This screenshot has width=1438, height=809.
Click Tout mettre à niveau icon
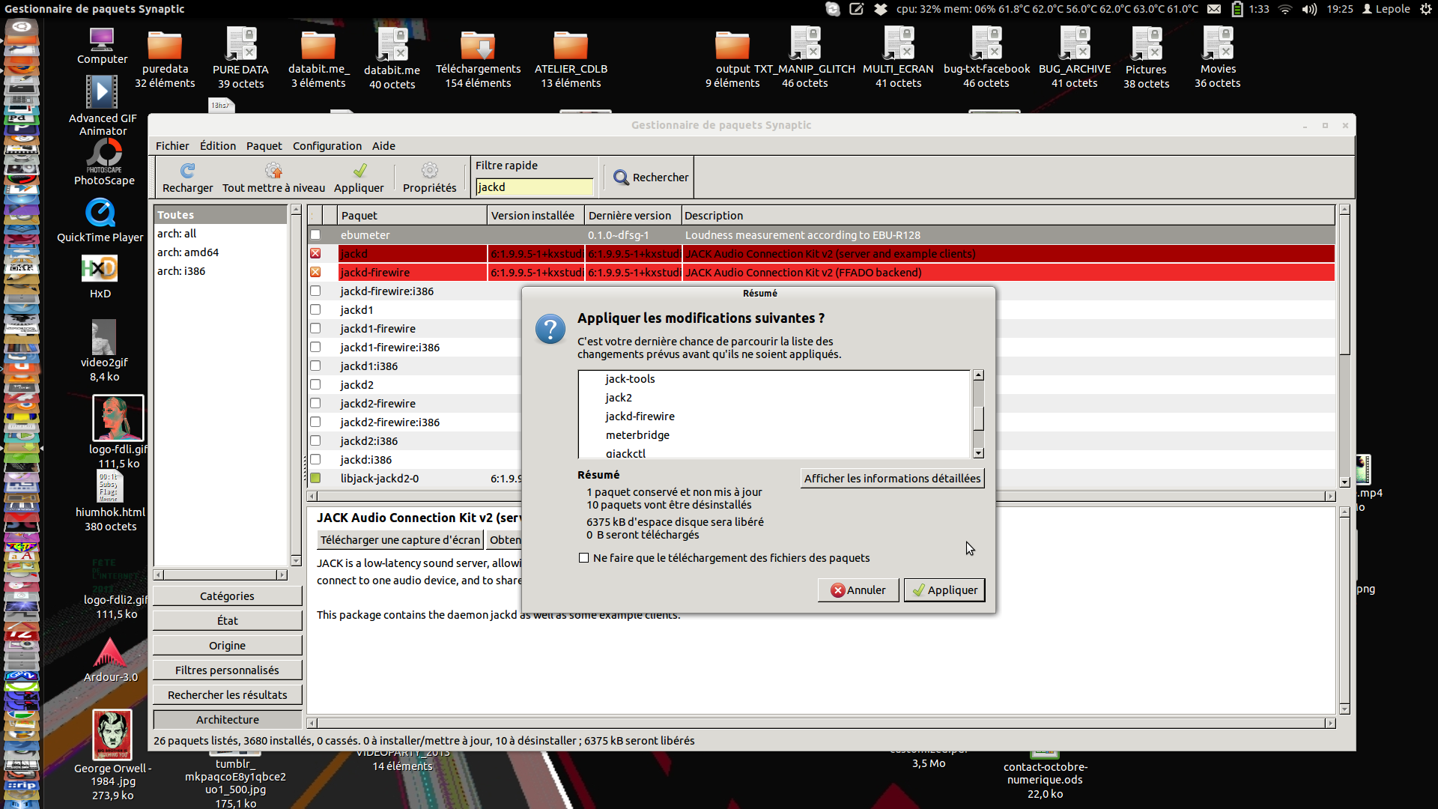point(273,171)
